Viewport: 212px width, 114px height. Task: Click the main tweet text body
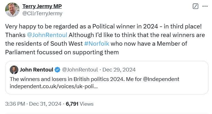tap(105, 39)
